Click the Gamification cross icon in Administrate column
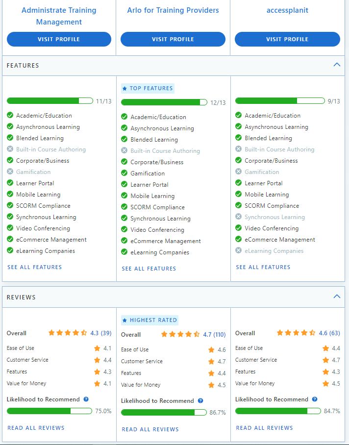 [10, 172]
